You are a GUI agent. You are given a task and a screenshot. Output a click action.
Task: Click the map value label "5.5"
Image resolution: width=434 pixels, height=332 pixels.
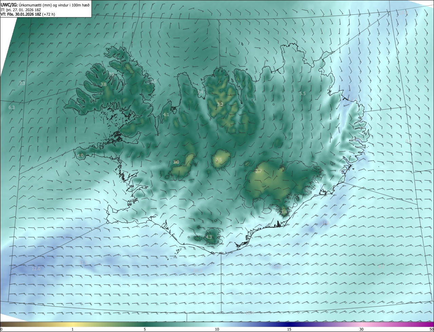click(x=302, y=93)
